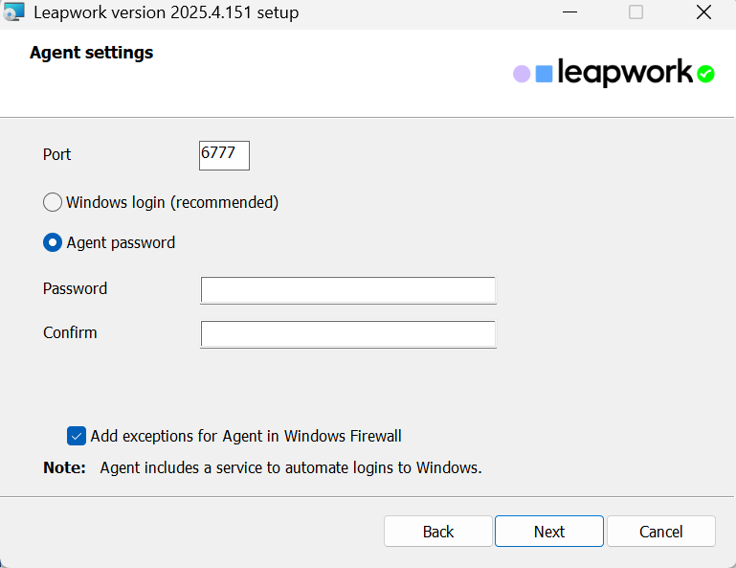Click the leapwork wordmark text
The height and width of the screenshot is (568, 736).
624,73
